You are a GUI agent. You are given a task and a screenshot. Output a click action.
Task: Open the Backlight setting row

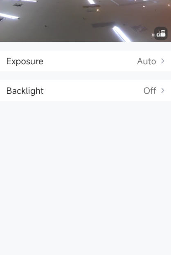point(85,90)
